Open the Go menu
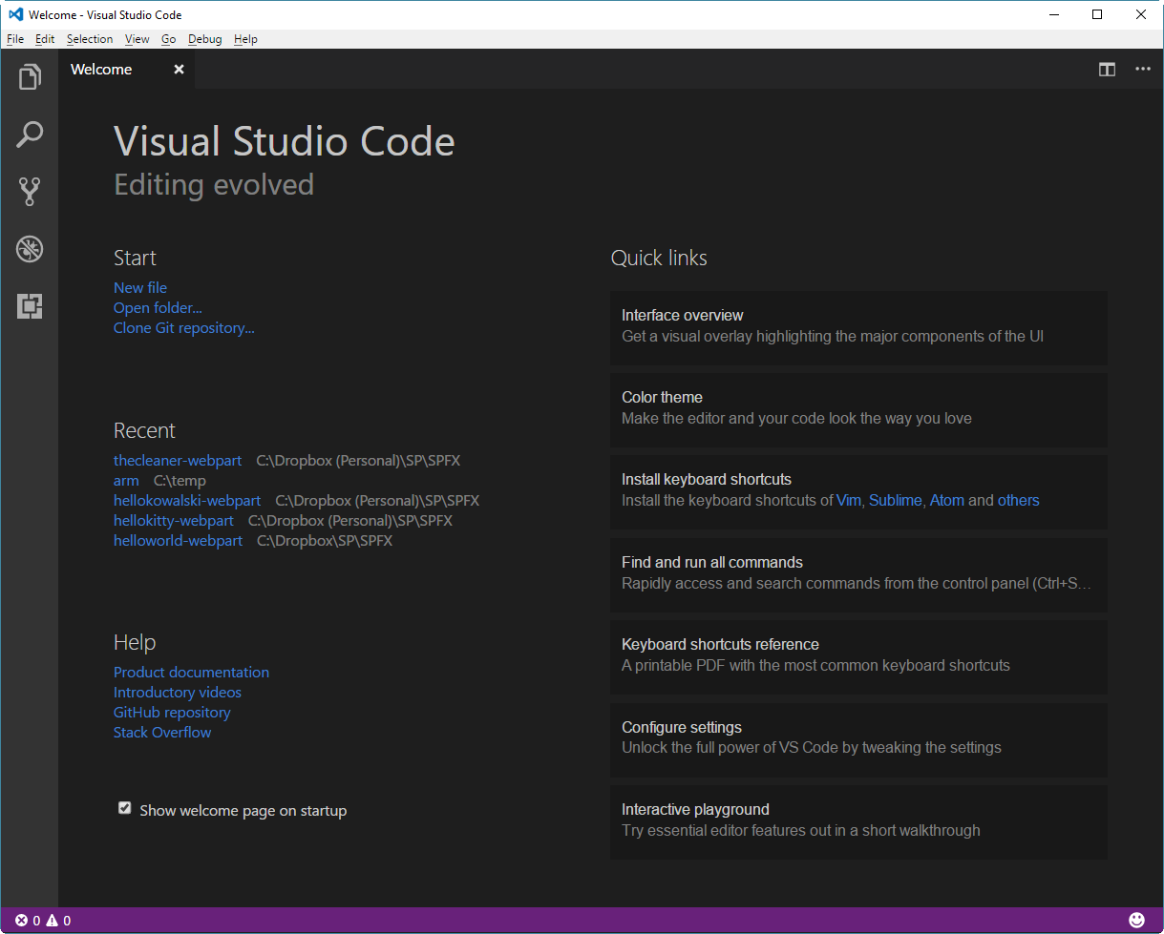 [x=169, y=39]
